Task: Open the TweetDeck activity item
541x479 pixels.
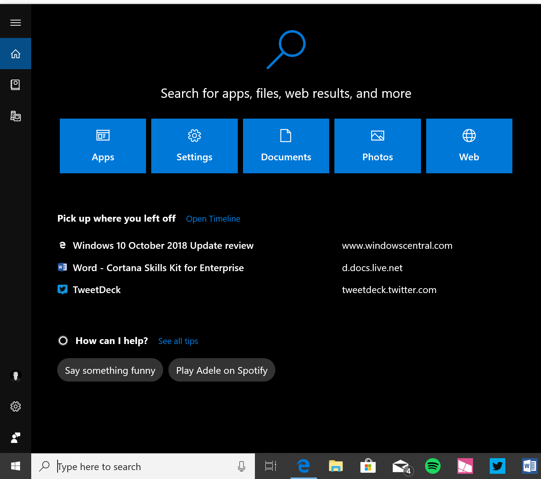Action: [x=97, y=290]
